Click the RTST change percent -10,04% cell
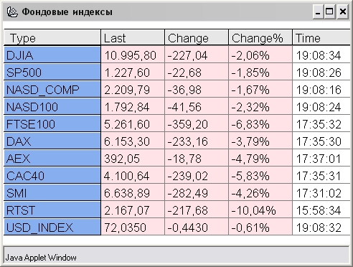The image size is (353, 267). pos(260,210)
